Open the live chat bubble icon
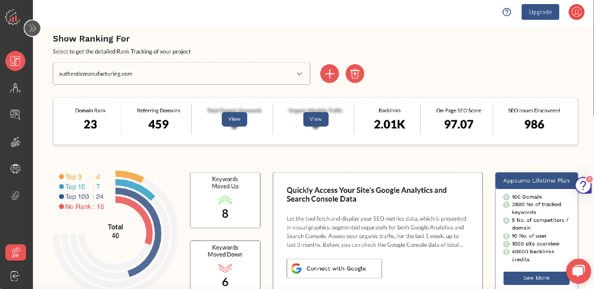The height and width of the screenshot is (289, 594). click(x=578, y=271)
